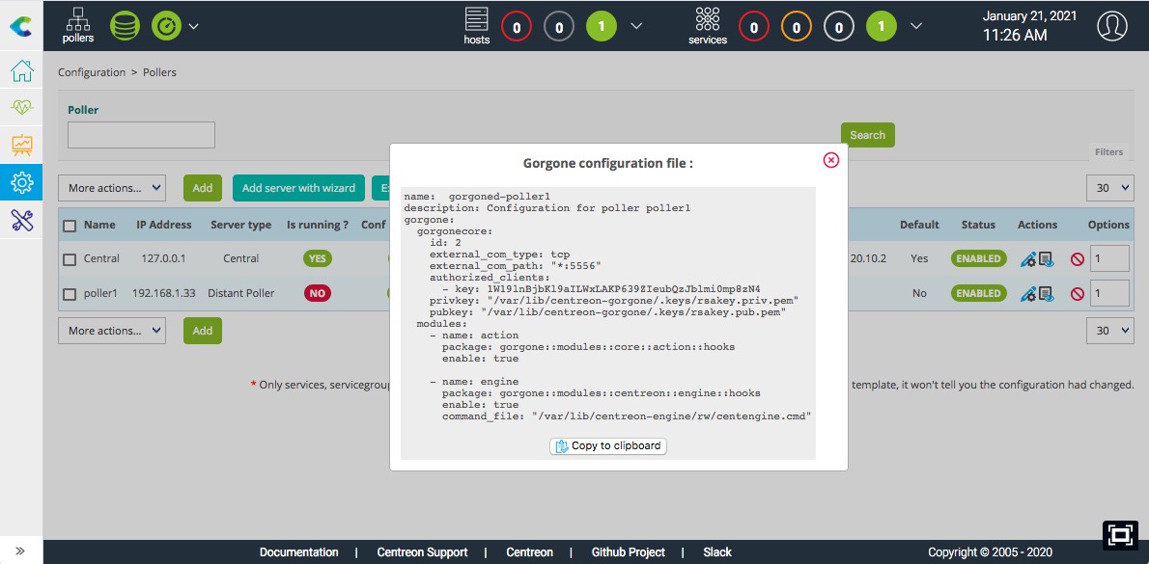The height and width of the screenshot is (564, 1149).
Task: Toggle fullscreen mode icon
Action: pyautogui.click(x=1118, y=535)
